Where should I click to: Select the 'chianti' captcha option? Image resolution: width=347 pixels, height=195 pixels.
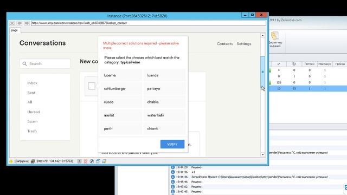(x=164, y=129)
